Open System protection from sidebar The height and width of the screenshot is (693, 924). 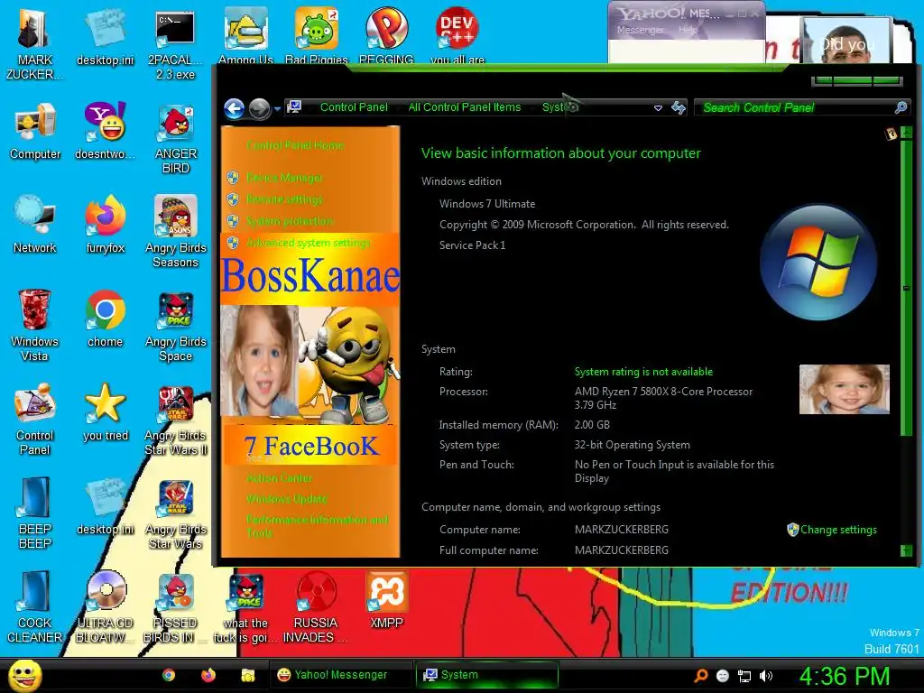coord(290,221)
